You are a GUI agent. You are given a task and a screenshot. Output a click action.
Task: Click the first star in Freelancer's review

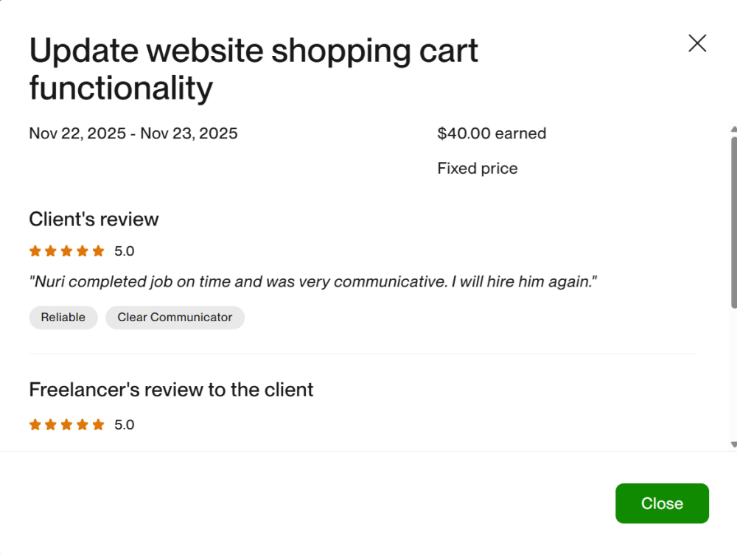point(35,425)
